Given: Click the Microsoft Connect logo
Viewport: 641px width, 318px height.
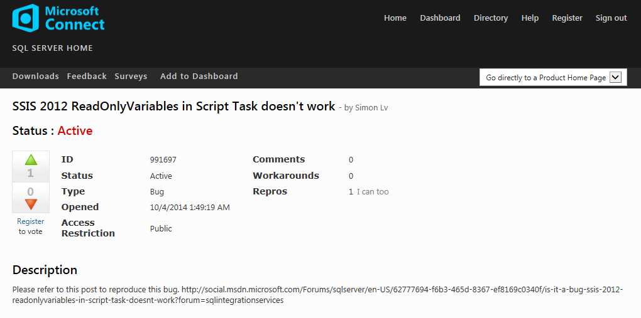Looking at the screenshot, I should click(x=58, y=18).
